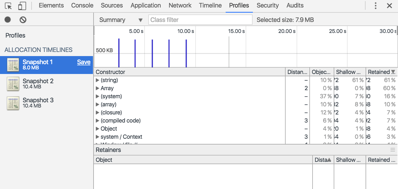
Task: Click the inspect element picker icon
Action: point(8,6)
